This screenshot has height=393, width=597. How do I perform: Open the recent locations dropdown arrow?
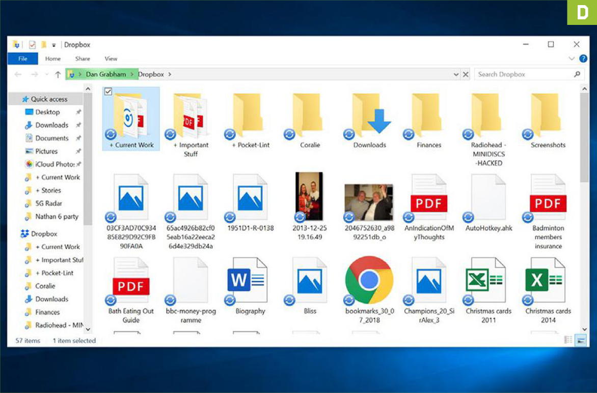point(46,75)
